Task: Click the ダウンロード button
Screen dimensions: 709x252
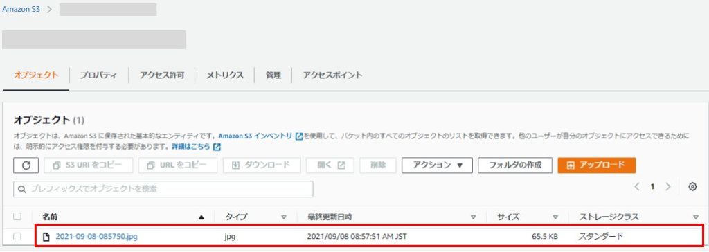Action: pos(262,165)
